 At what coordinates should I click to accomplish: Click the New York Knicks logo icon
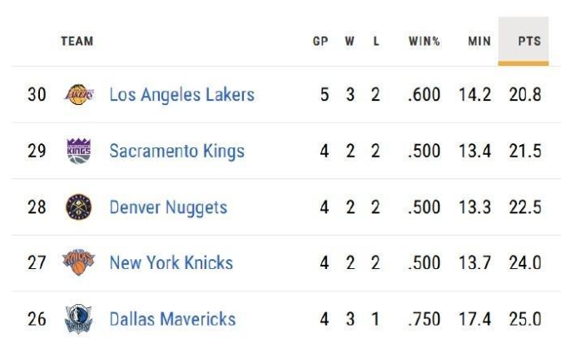(x=79, y=263)
